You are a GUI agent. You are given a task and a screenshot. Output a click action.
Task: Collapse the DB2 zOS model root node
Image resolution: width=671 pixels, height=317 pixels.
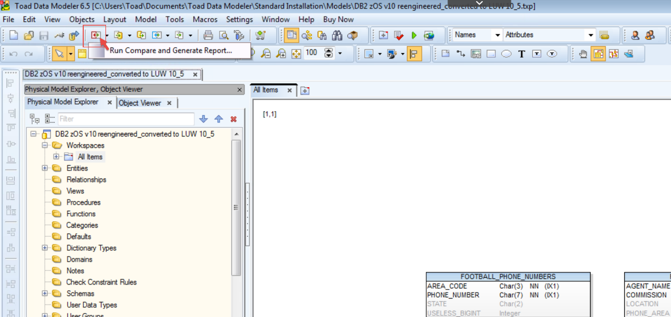(34, 134)
